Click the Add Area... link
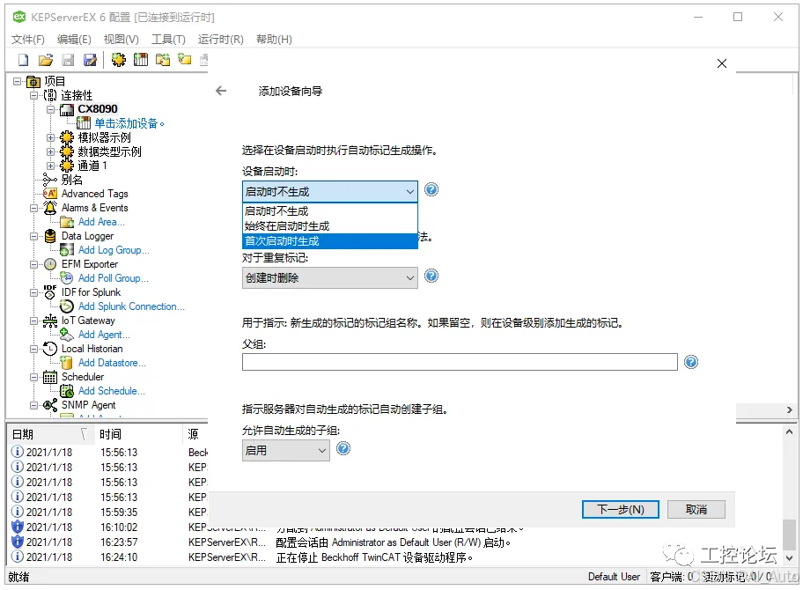 click(x=101, y=222)
